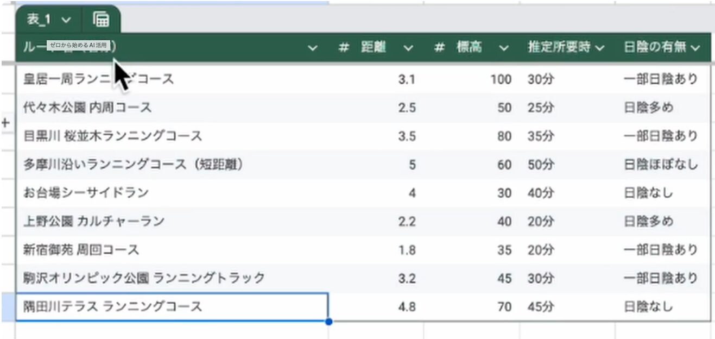
Task: Select the 皇居一周ランニングコース cell
Action: (x=98, y=79)
